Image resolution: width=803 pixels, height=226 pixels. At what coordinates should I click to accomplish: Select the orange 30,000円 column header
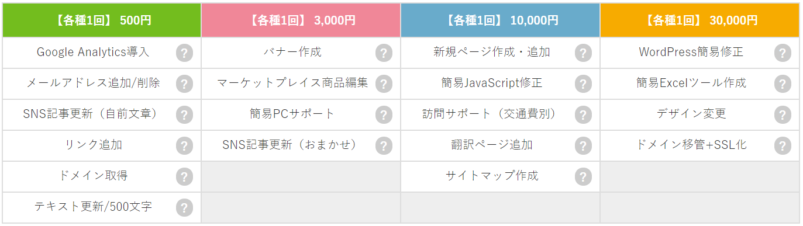pyautogui.click(x=699, y=20)
